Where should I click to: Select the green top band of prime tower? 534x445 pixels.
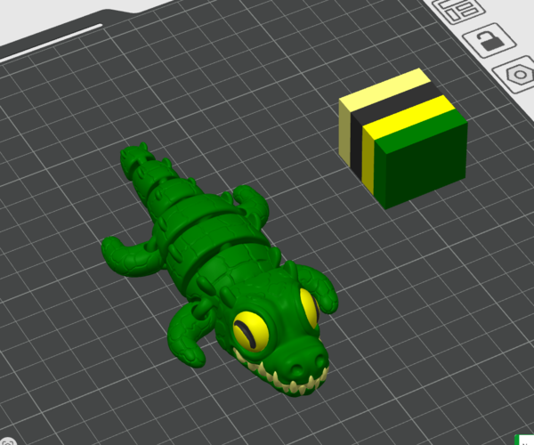point(421,129)
